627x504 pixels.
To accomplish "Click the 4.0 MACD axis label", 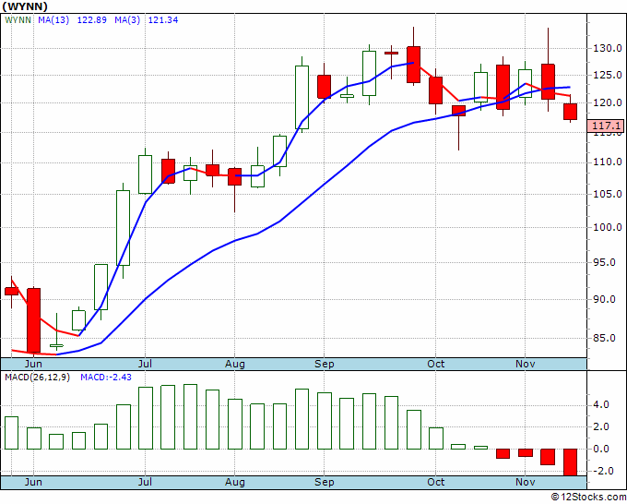I will point(601,404).
